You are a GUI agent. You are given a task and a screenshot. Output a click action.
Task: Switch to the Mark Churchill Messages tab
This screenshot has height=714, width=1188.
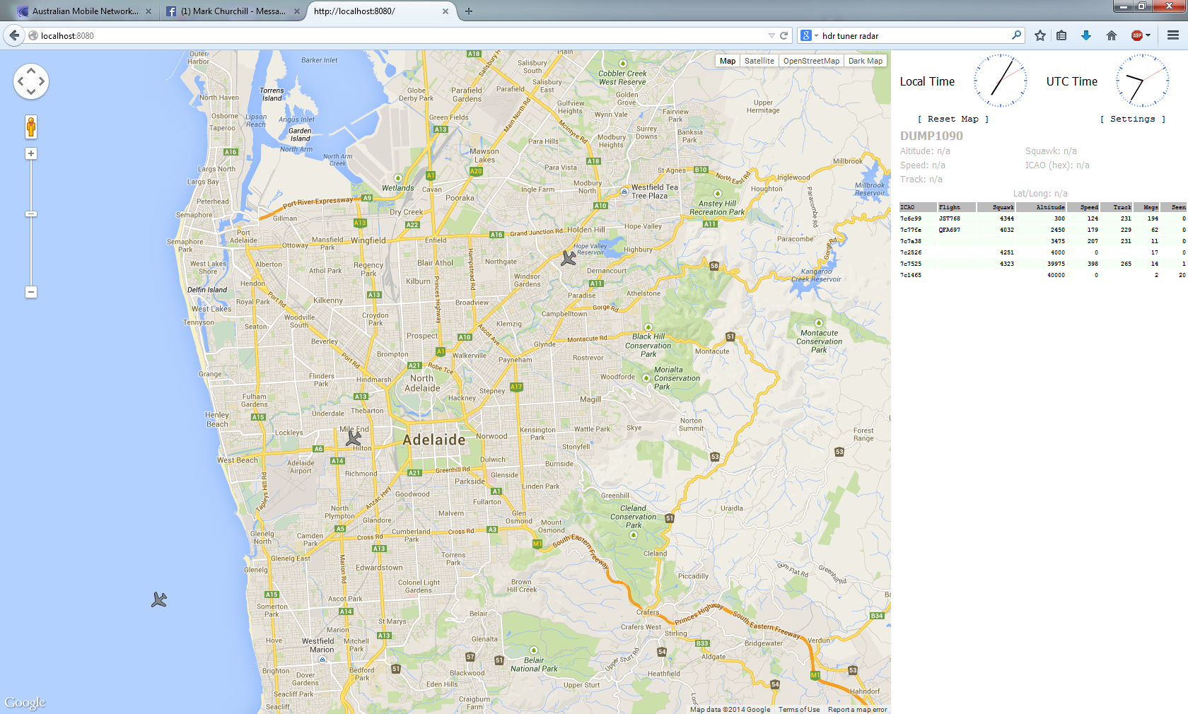coord(233,11)
